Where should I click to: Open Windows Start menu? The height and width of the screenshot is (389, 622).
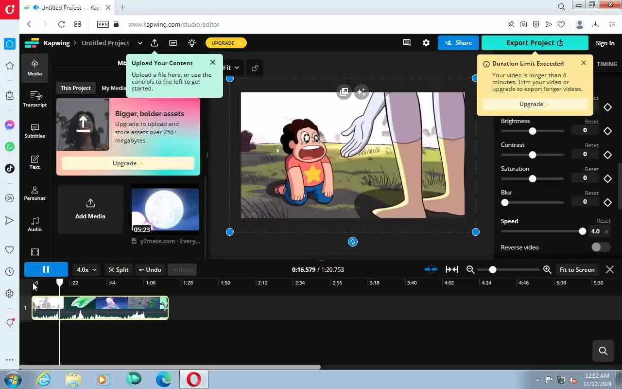click(x=12, y=379)
